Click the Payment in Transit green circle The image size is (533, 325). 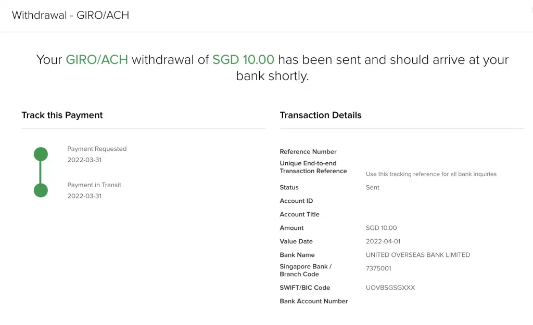pos(41,190)
